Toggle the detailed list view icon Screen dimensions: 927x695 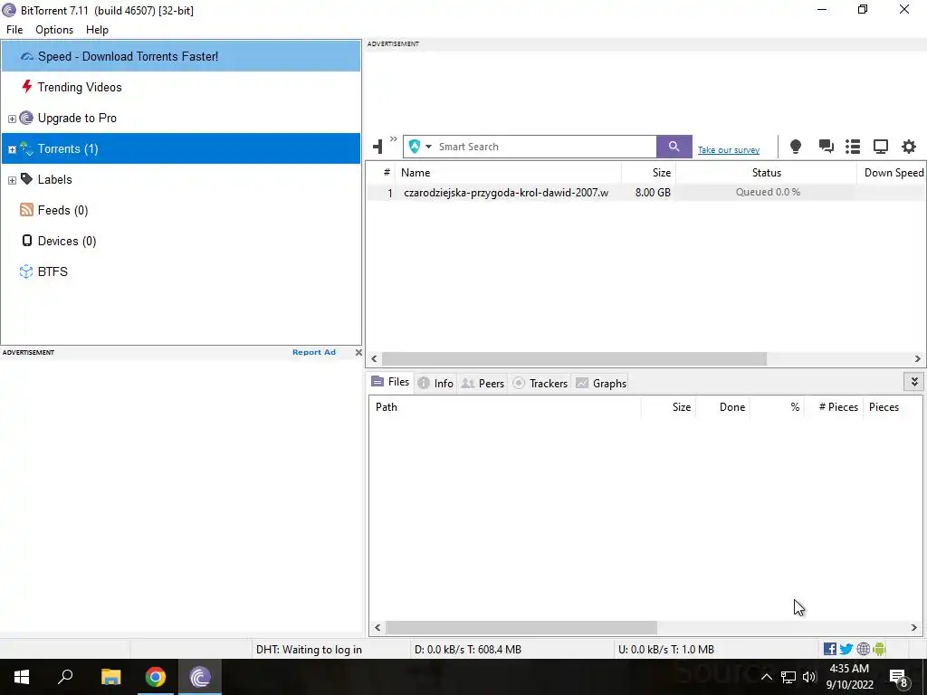pos(853,147)
